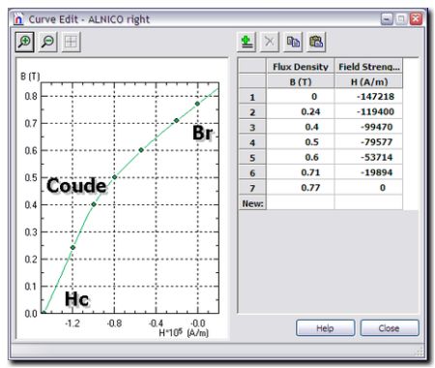Minimize the Curve Edit window
The width and height of the screenshot is (435, 368).
[387, 18]
